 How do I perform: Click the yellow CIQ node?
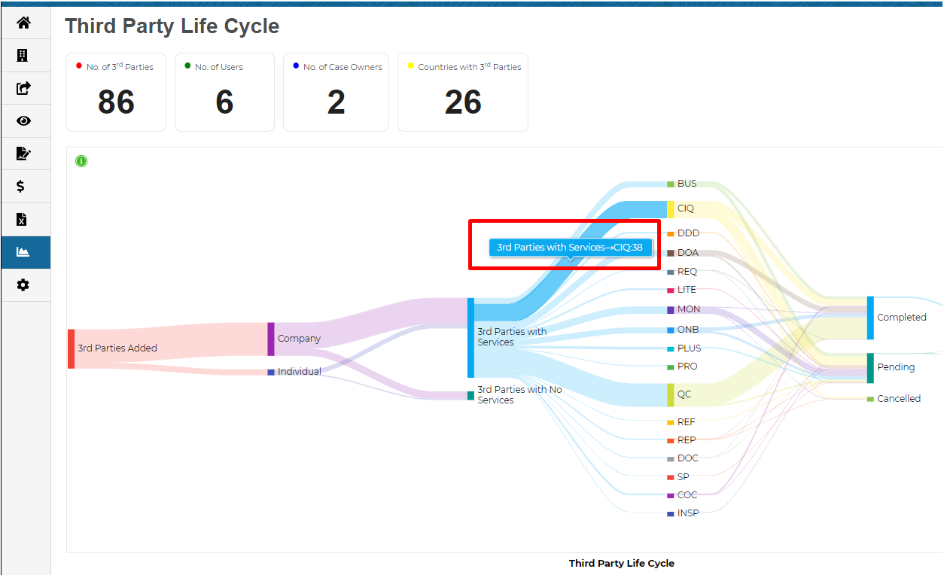point(670,208)
